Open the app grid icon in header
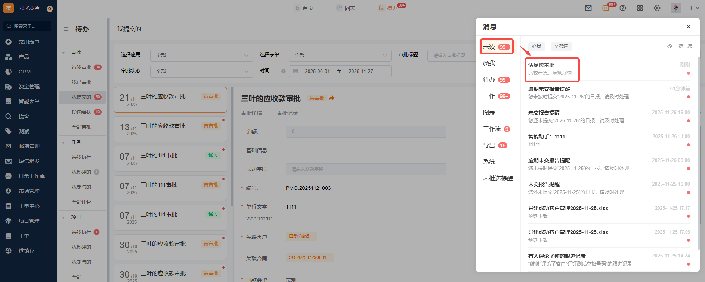 640,8
